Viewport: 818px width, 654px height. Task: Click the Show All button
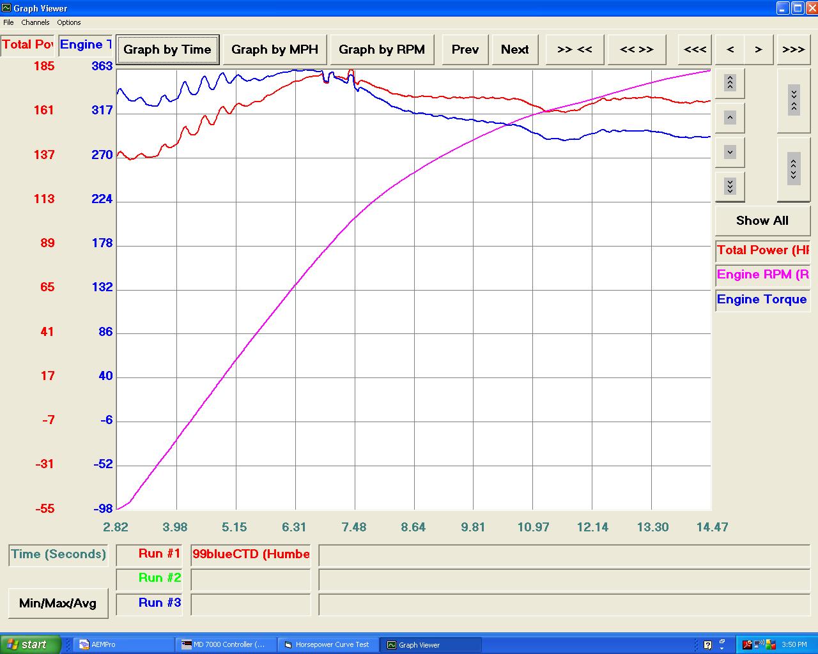point(762,221)
